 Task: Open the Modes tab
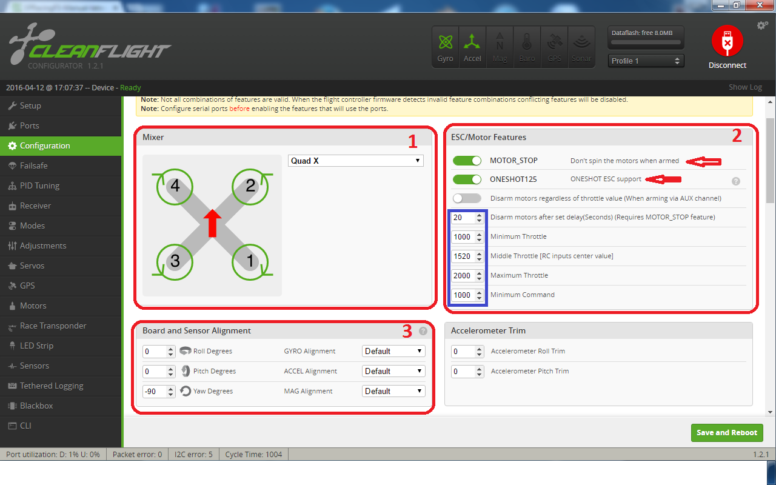tap(61, 226)
